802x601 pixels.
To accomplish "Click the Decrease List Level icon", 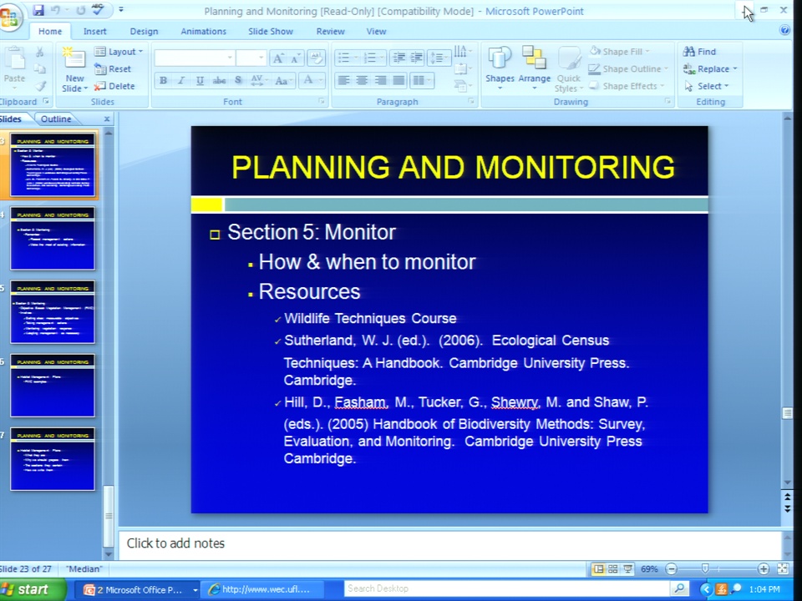I will tap(399, 58).
